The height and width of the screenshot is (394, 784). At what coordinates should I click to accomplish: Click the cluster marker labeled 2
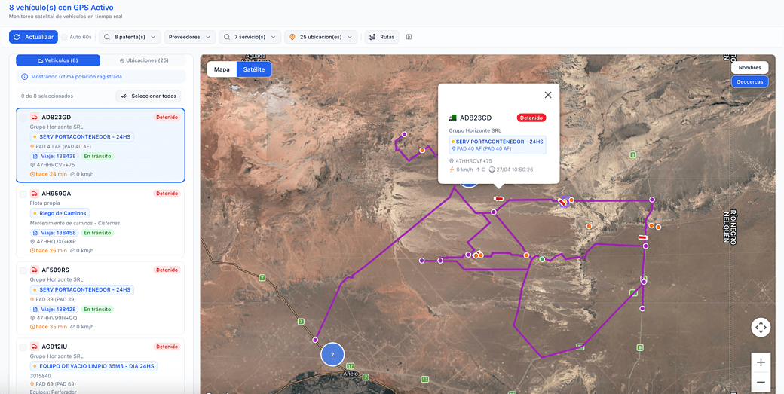point(333,354)
